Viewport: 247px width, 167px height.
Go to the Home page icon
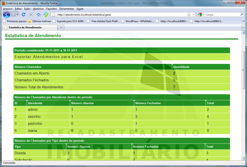(38, 15)
